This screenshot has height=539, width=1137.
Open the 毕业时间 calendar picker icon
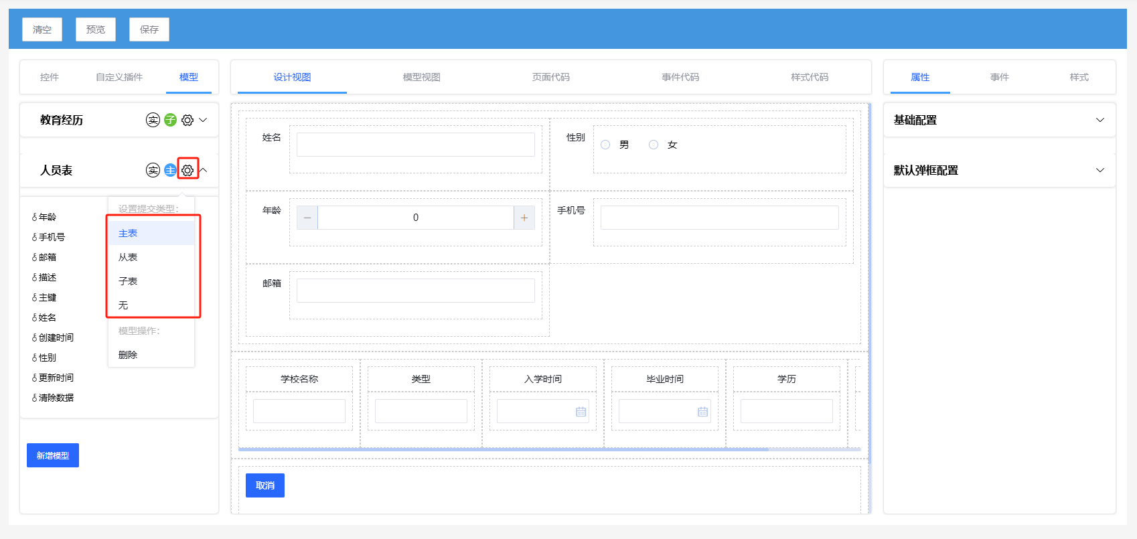702,412
